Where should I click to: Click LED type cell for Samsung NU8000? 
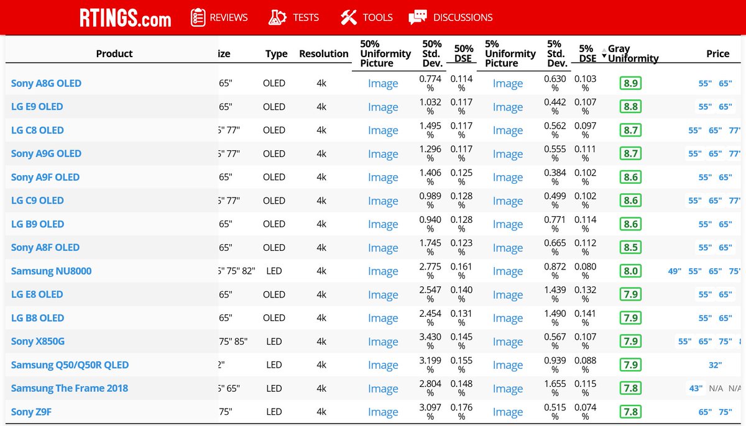(274, 271)
